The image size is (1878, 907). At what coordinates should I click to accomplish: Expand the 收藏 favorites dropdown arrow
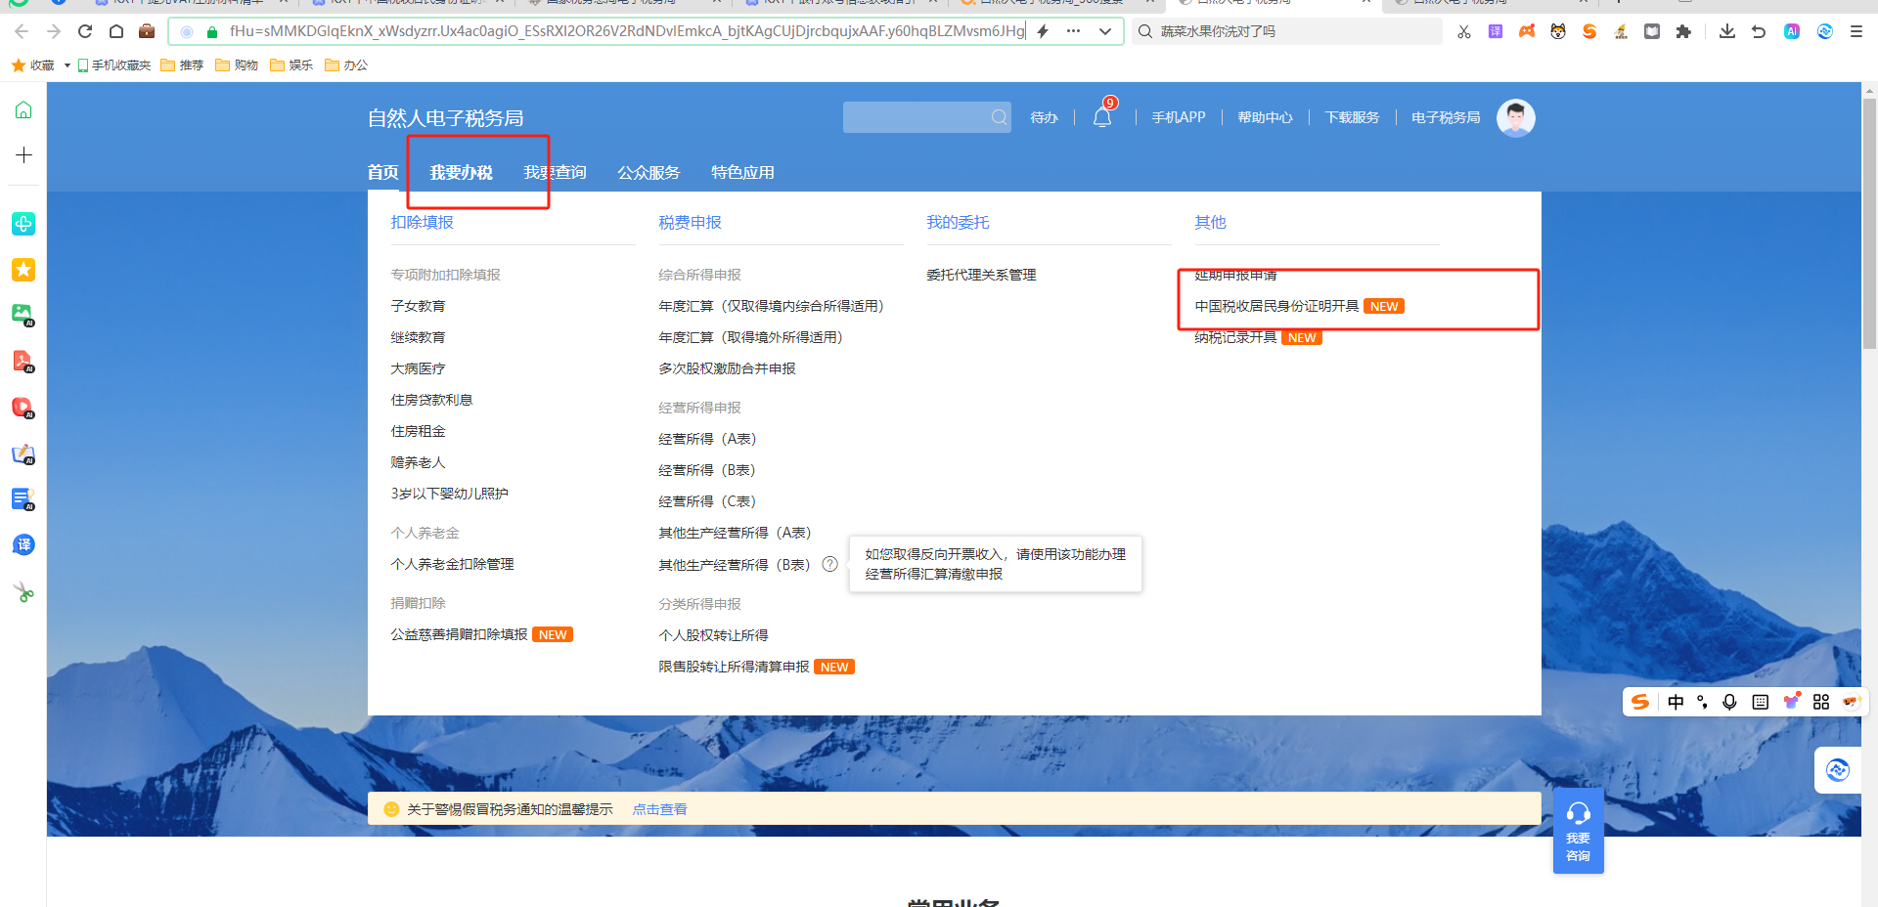tap(67, 65)
